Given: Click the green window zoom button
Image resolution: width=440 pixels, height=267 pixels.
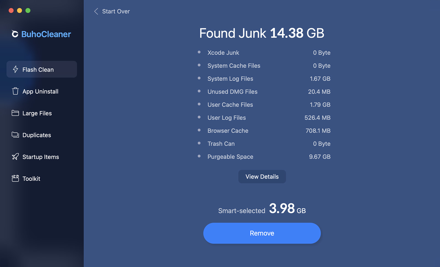Looking at the screenshot, I should point(28,10).
